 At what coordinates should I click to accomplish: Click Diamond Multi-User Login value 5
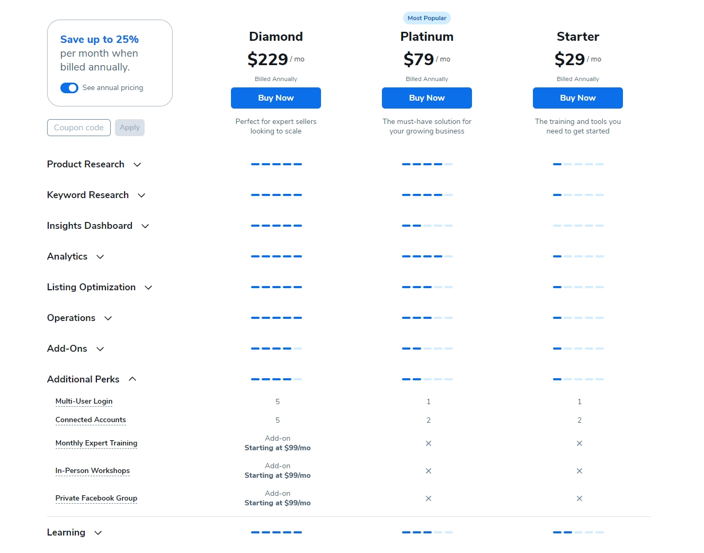tap(278, 402)
